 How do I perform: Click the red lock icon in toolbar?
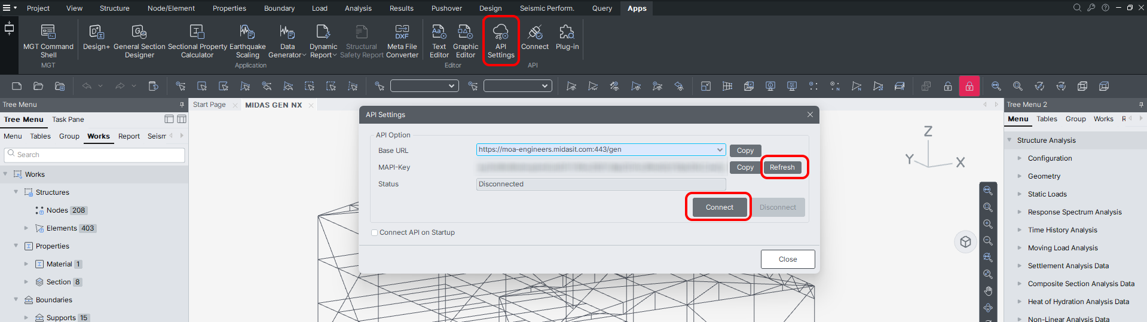point(969,87)
